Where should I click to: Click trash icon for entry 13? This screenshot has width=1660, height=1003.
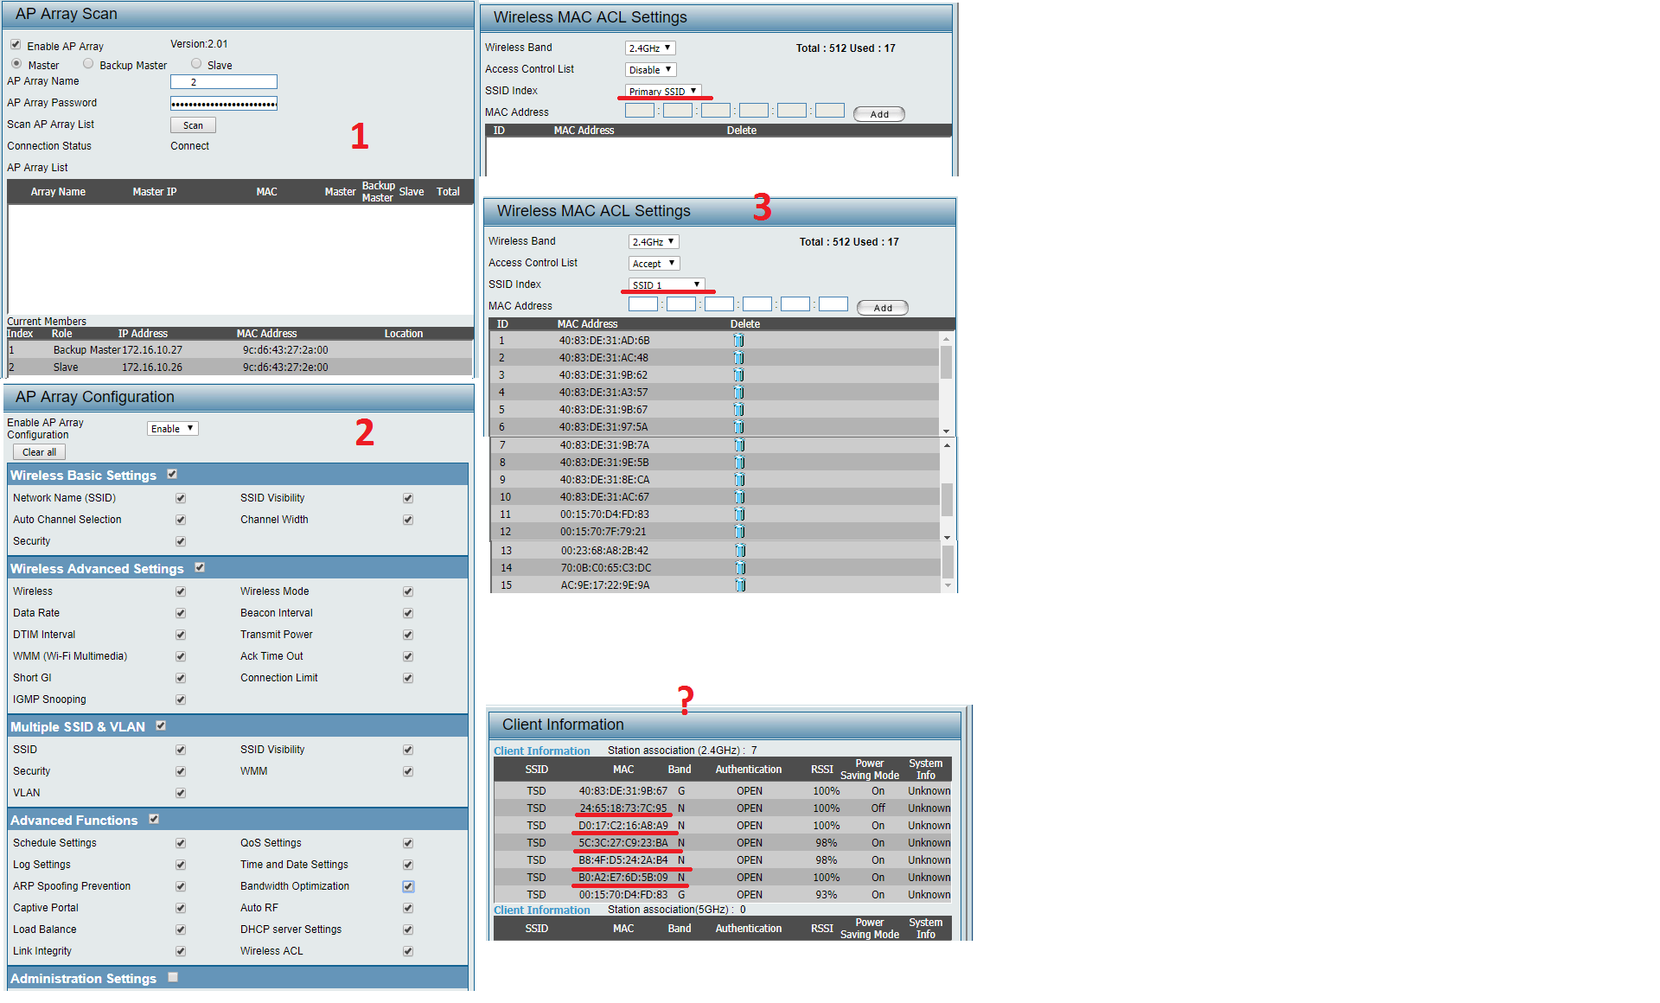[x=741, y=551]
